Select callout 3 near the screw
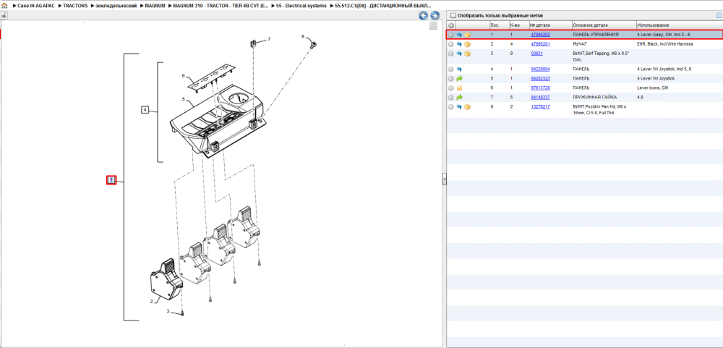 168,312
